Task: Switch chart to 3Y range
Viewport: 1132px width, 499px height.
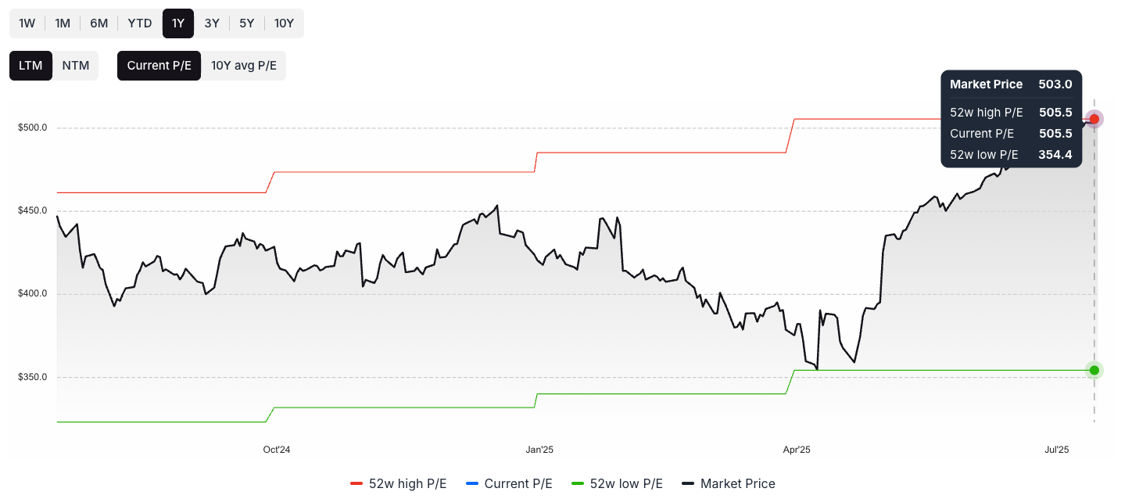Action: coord(212,23)
